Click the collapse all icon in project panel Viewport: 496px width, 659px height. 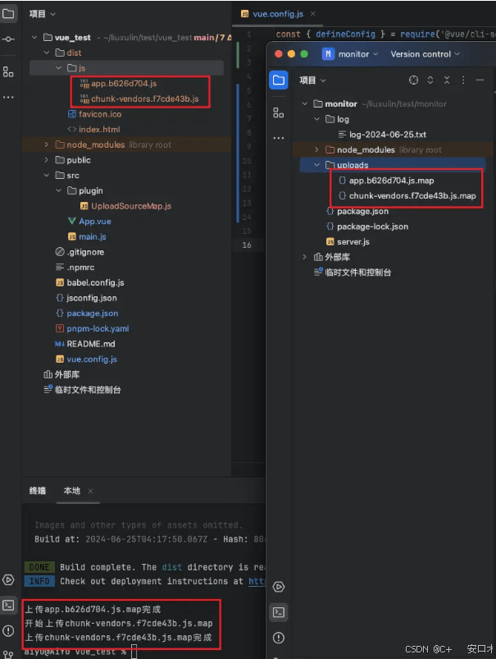447,80
